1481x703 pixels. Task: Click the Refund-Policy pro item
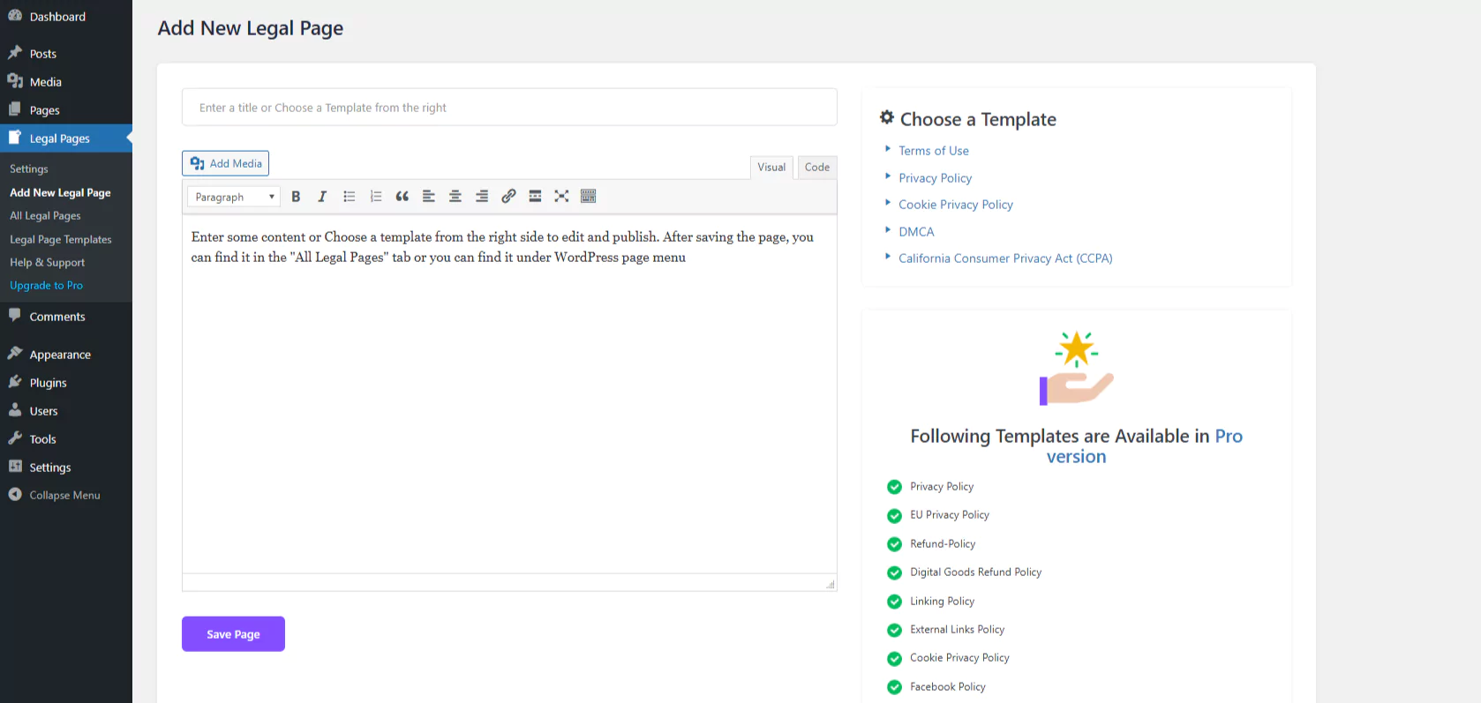[x=943, y=544]
